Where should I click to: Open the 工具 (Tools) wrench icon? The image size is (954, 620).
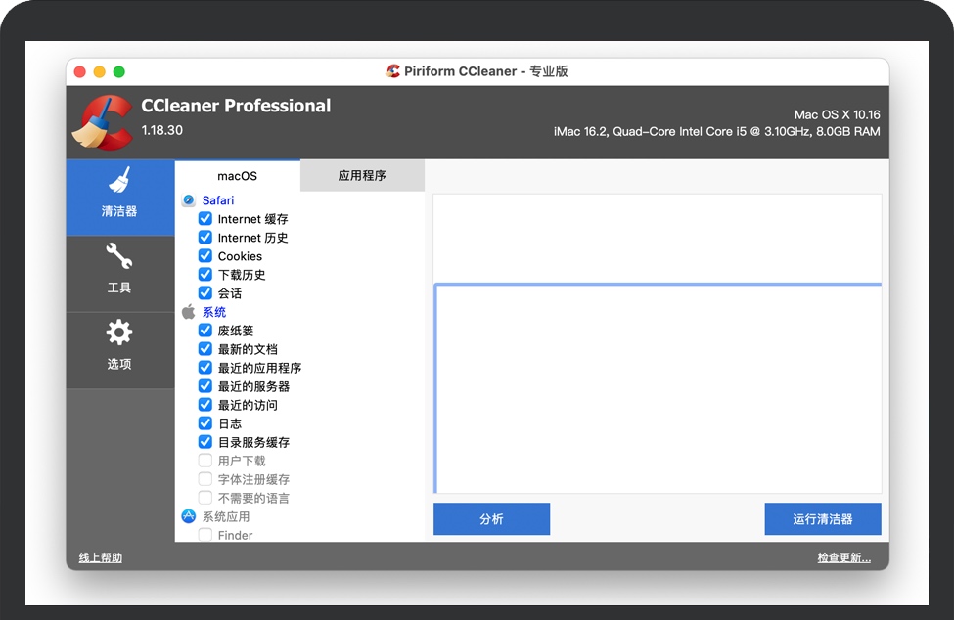point(119,257)
